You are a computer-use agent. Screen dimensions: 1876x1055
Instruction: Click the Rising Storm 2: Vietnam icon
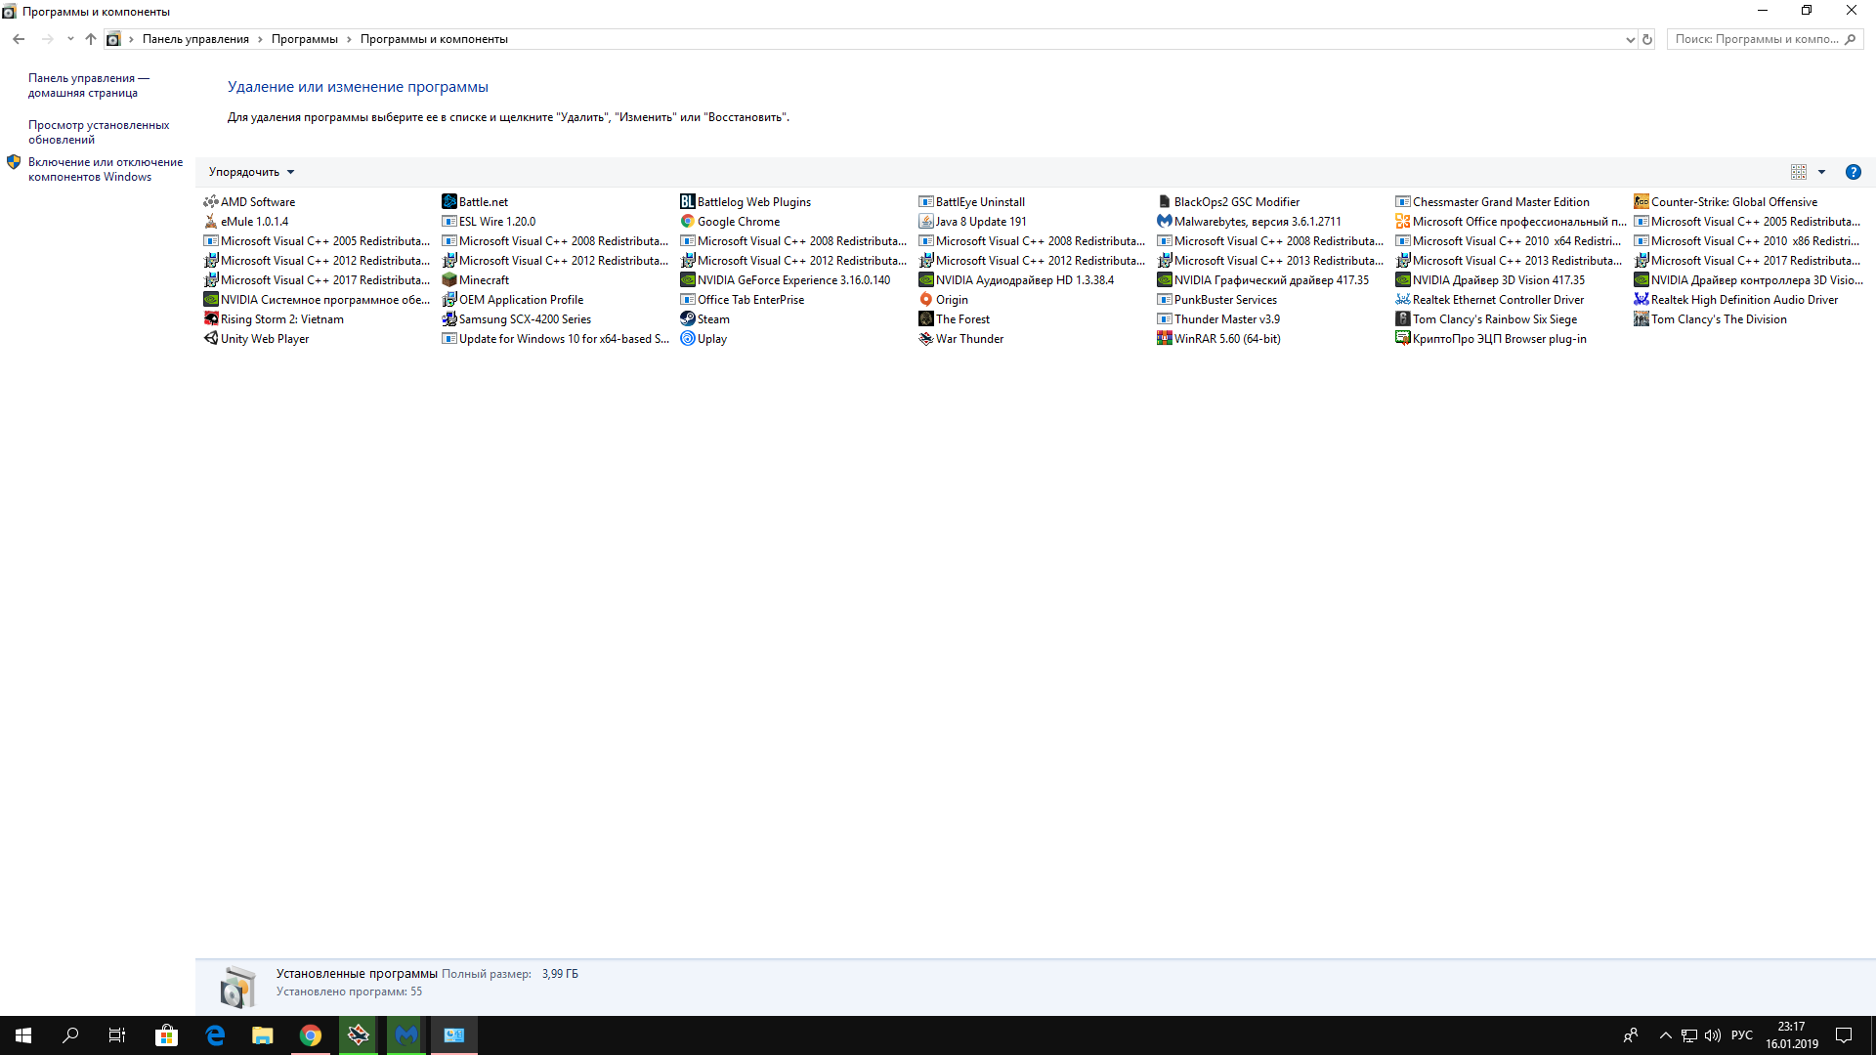[x=210, y=319]
